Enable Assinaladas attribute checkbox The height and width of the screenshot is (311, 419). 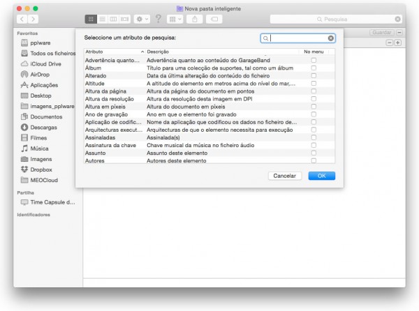314,137
